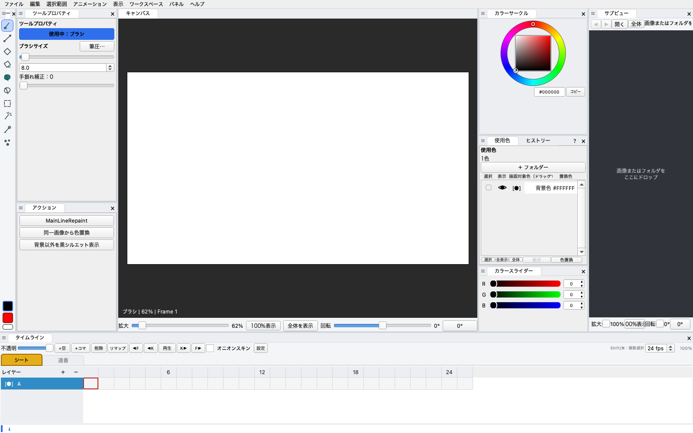Open the ワークスペース menu

coord(146,4)
